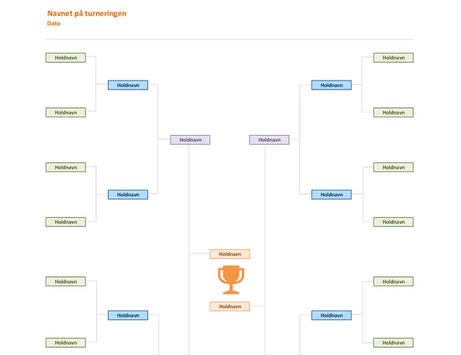Image resolution: width=461 pixels, height=355 pixels.
Task: Select the second green Holdnavn box on the left
Action: (66, 113)
